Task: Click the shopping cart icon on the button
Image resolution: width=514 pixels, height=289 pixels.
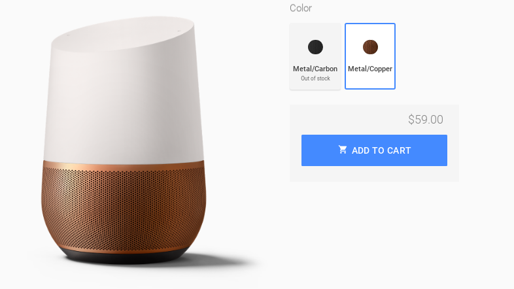Action: click(x=343, y=150)
